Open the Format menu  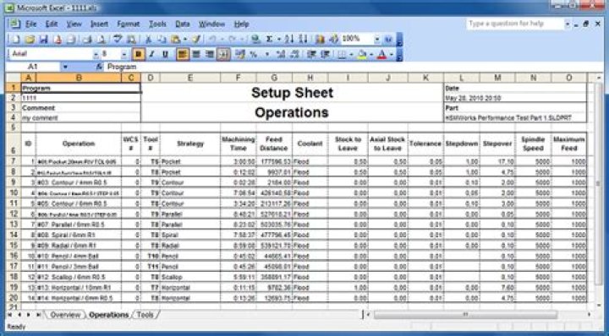coord(129,24)
